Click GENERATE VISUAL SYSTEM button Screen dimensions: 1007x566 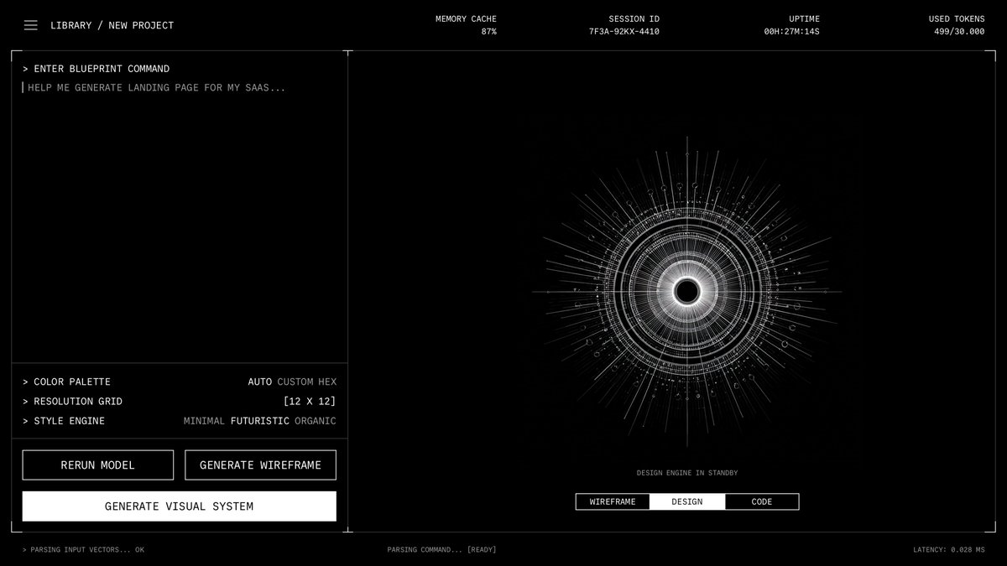pyautogui.click(x=180, y=506)
